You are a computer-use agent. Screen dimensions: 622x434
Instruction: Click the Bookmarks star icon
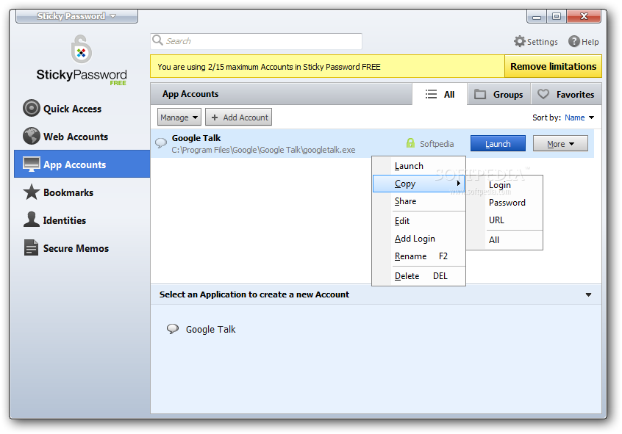pos(32,192)
